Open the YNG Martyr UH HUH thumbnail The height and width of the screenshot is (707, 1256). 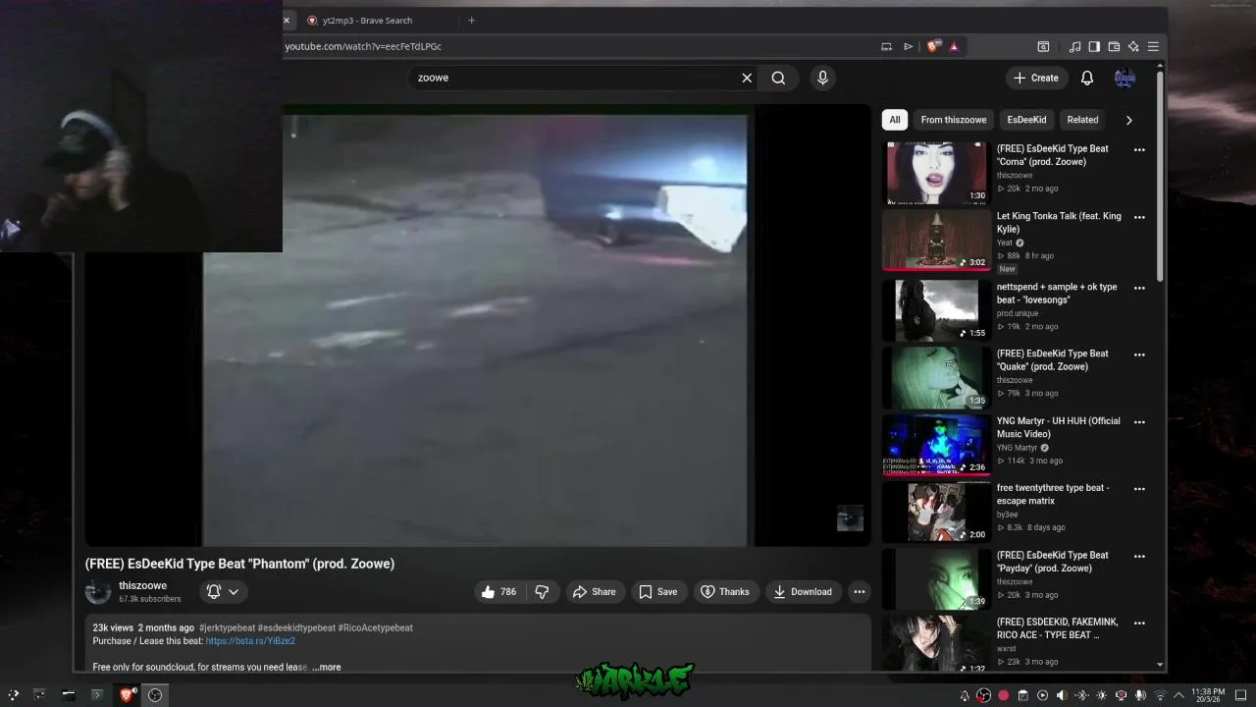point(936,445)
